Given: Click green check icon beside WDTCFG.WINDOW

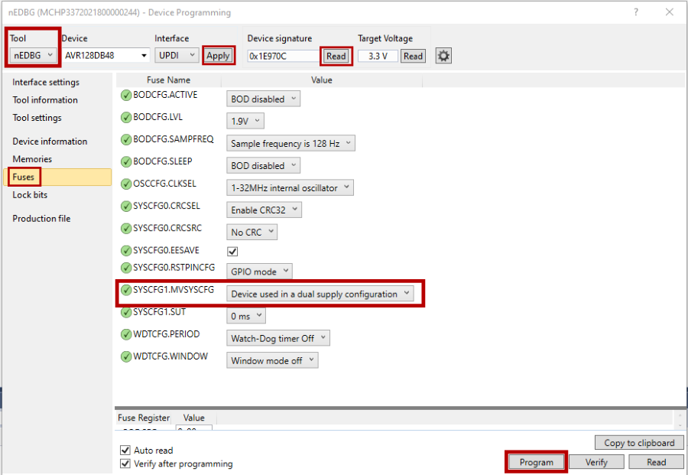Looking at the screenshot, I should (x=126, y=357).
